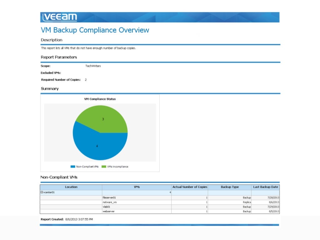Click the Non-Compliant VMs section heading

(x=59, y=177)
